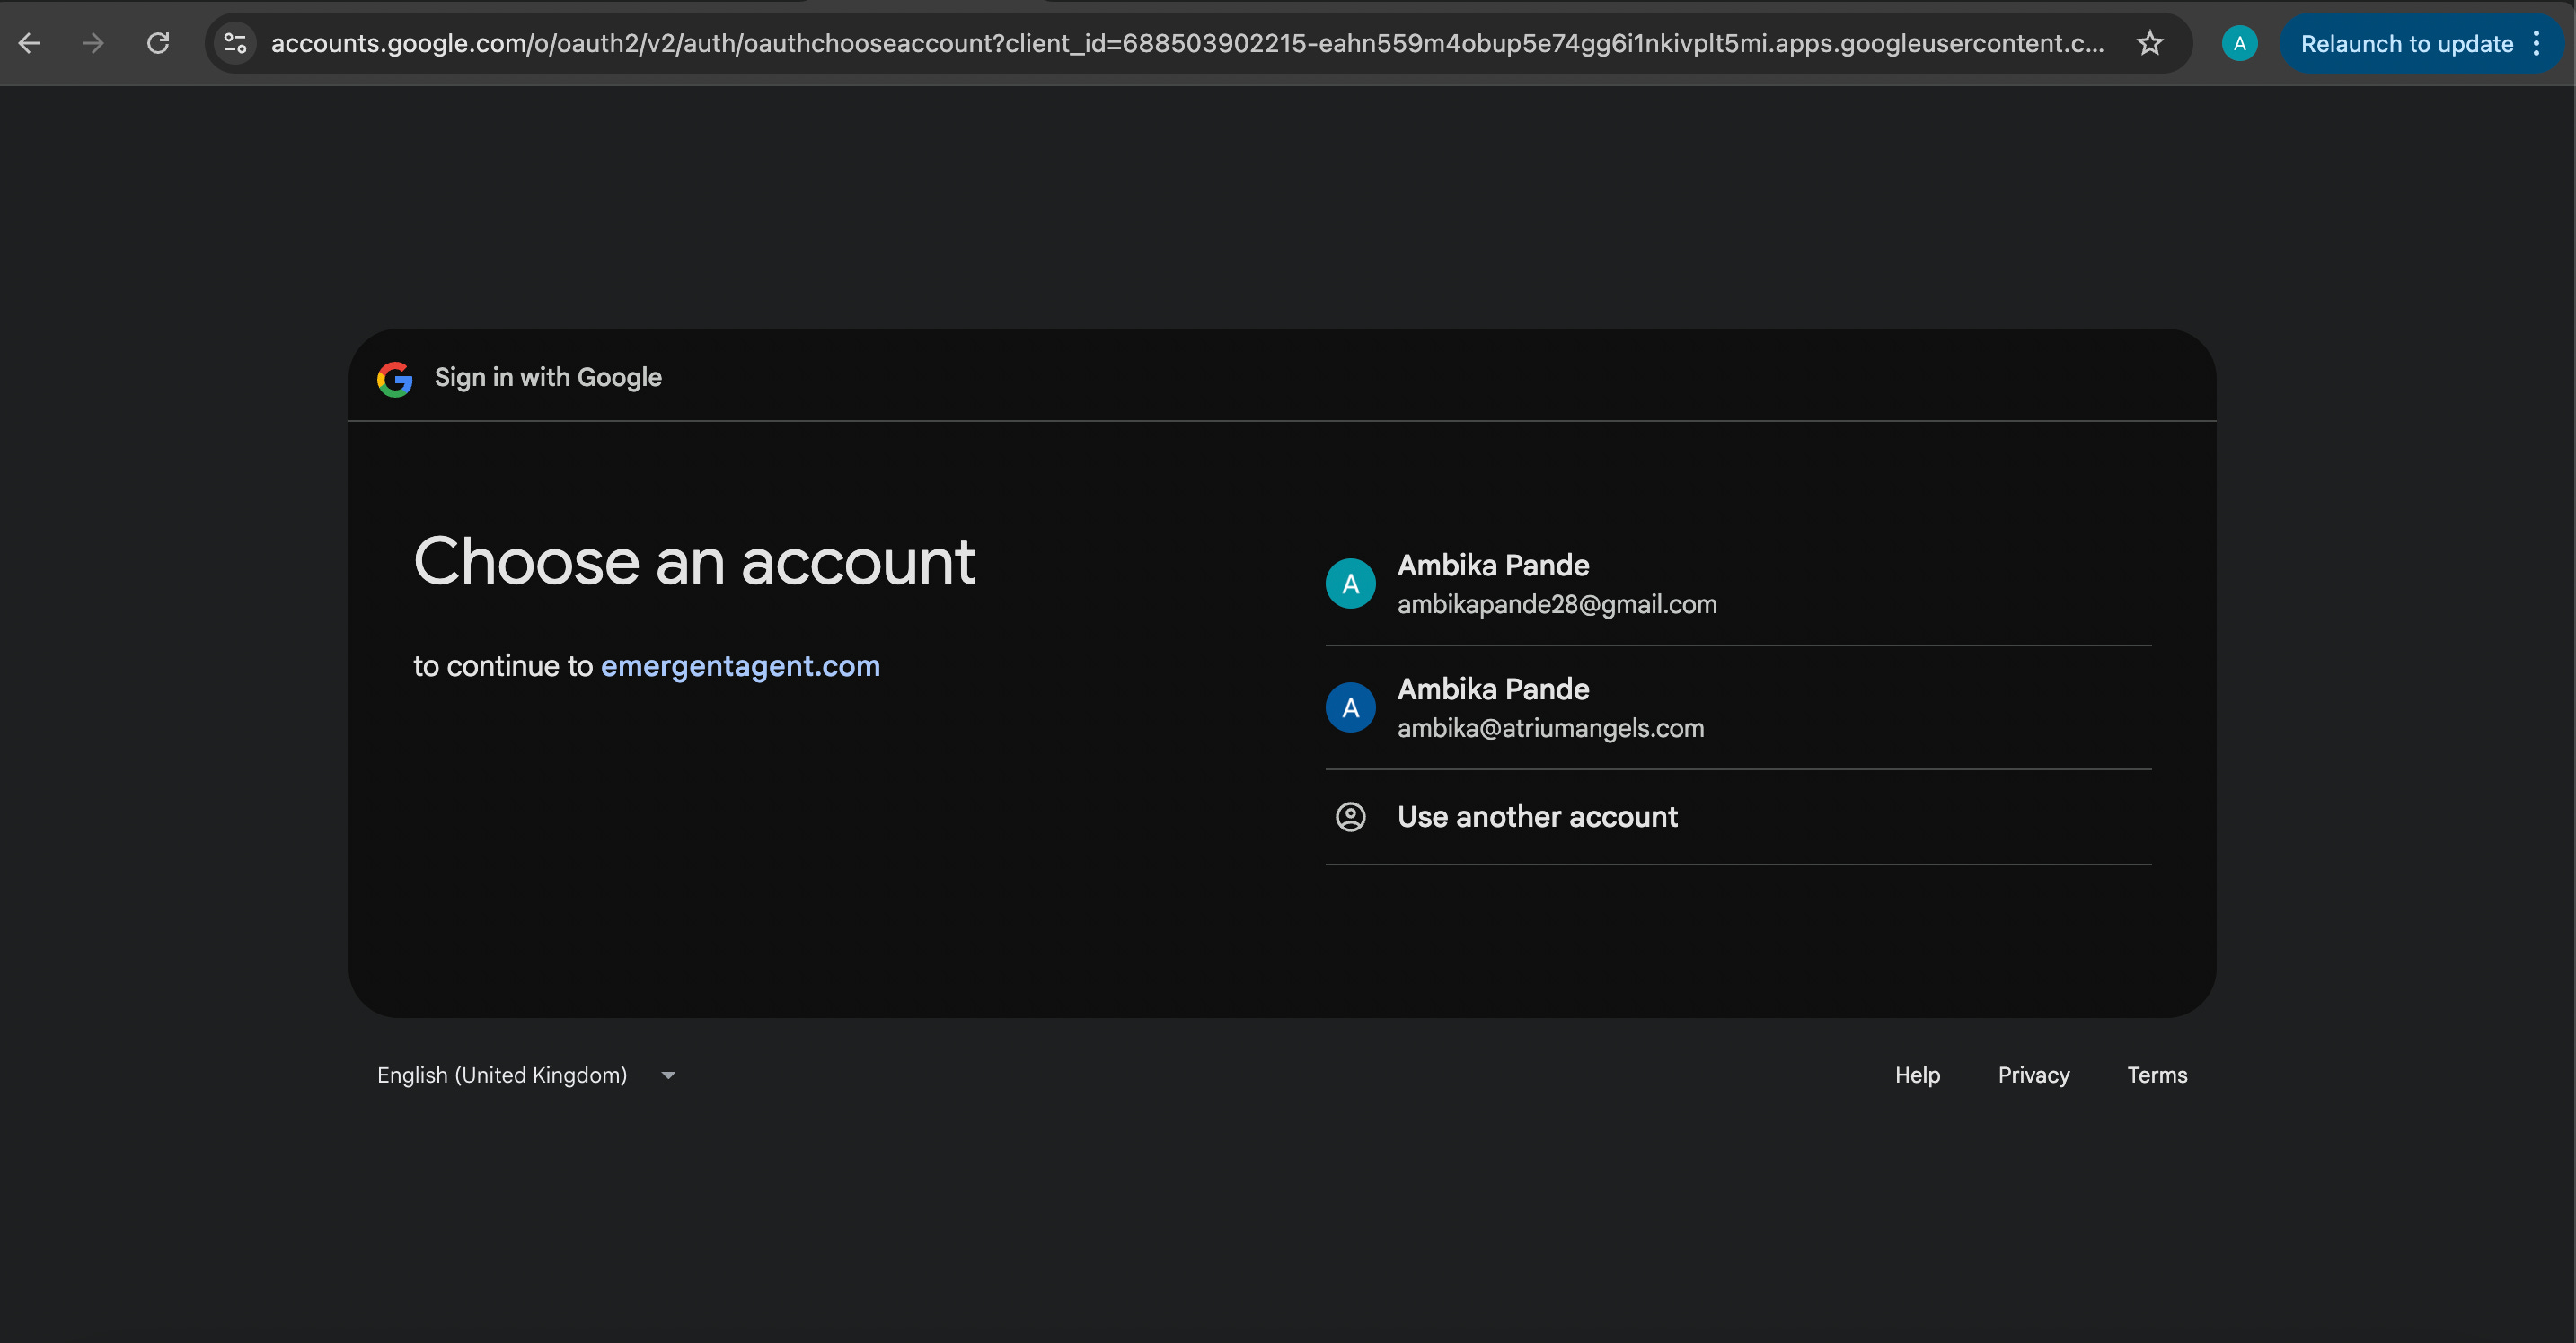Screen dimensions: 2576x1343
Task: Click the language dropdown arrow
Action: 669,1075
